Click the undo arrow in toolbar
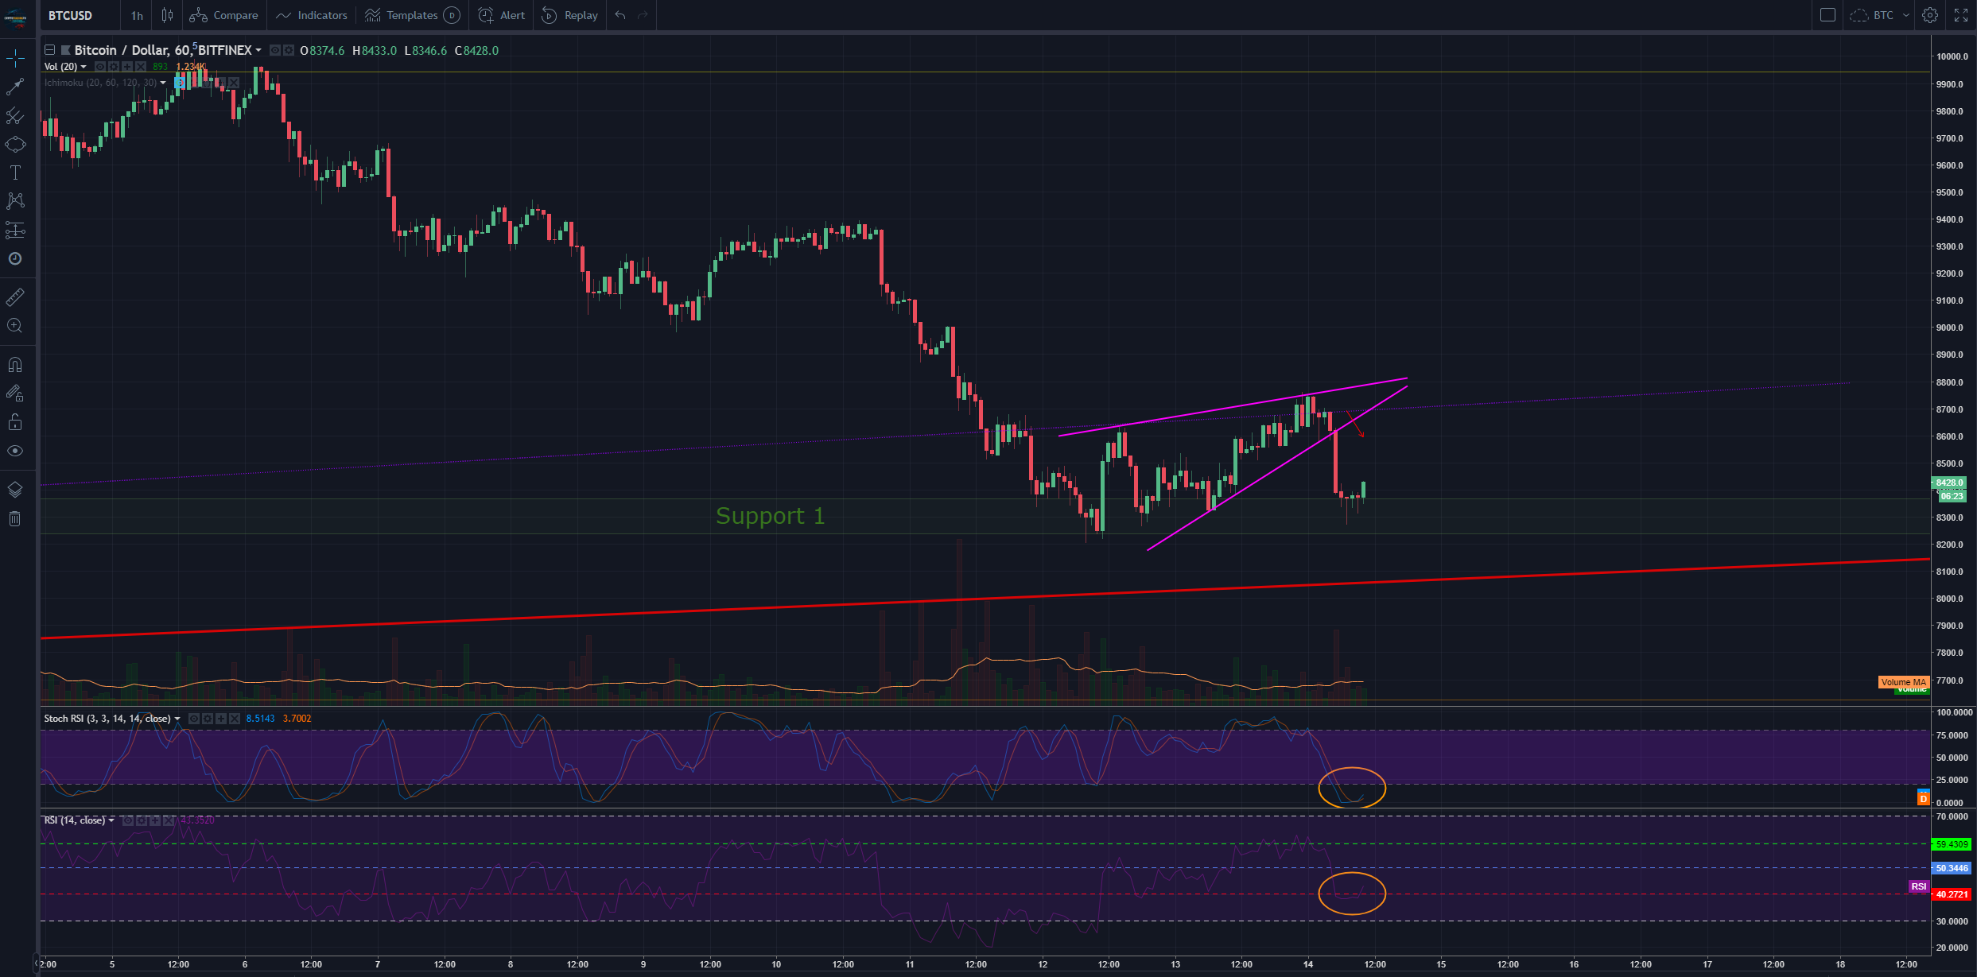1977x977 pixels. (620, 15)
